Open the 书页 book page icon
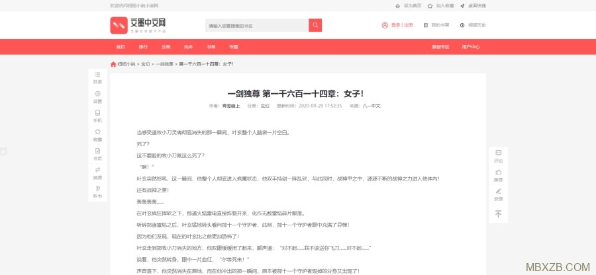 coord(98,151)
